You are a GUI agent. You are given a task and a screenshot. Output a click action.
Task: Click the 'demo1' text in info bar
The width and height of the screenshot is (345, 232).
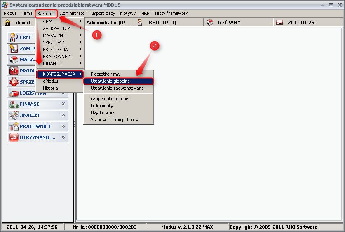pyautogui.click(x=23, y=22)
